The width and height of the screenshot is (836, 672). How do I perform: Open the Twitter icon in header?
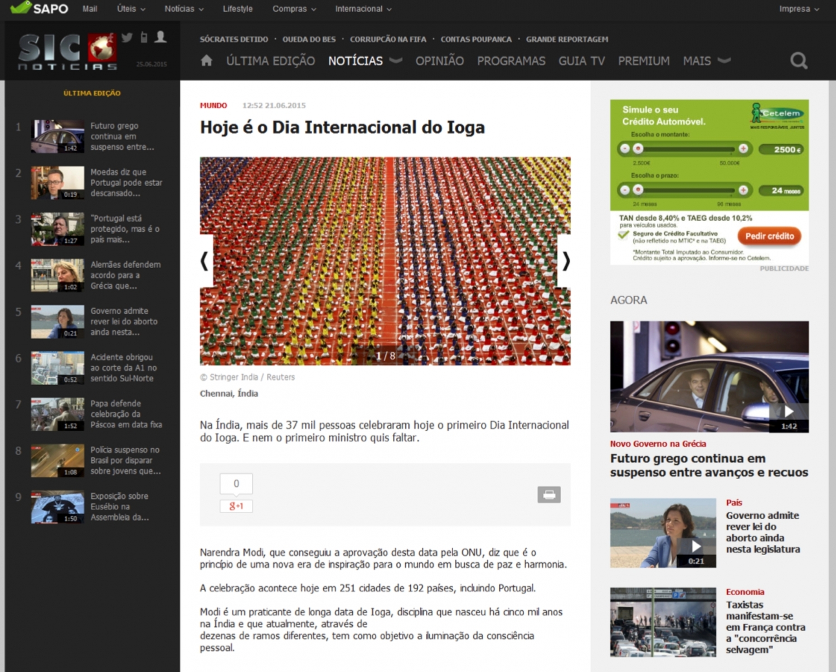(127, 37)
